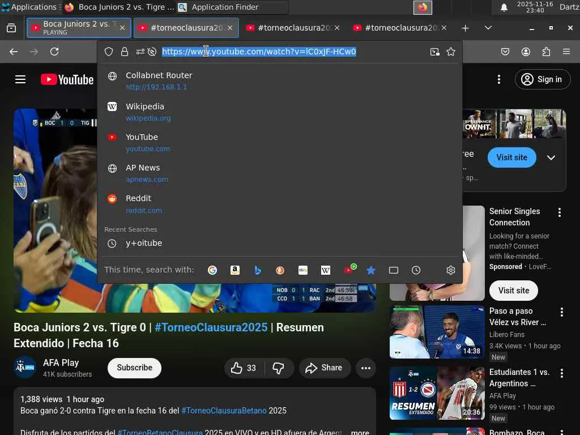Image resolution: width=580 pixels, height=435 pixels.
Task: Open Firefox account icon in toolbar
Action: (x=526, y=52)
